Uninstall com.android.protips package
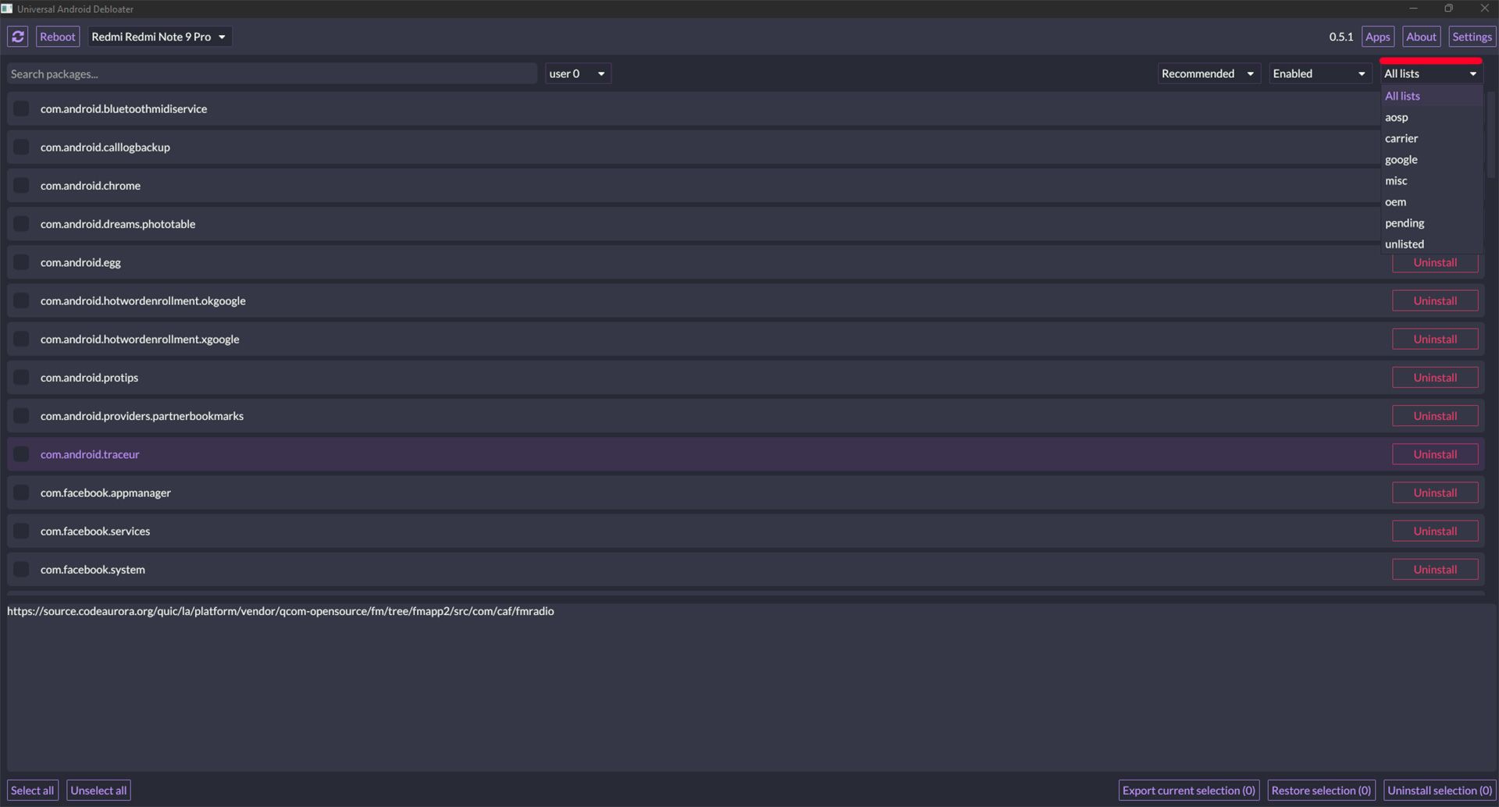1499x807 pixels. pos(1435,377)
